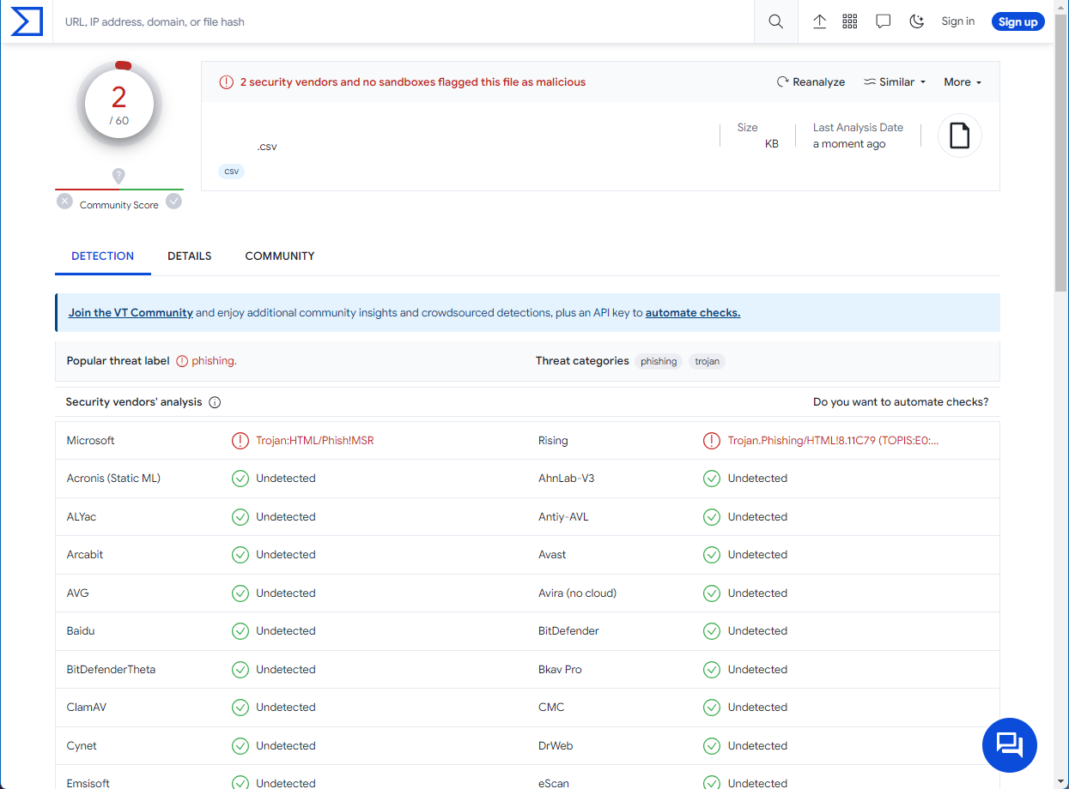Click the Bkav Pro vendor name
The height and width of the screenshot is (789, 1069).
coord(560,670)
